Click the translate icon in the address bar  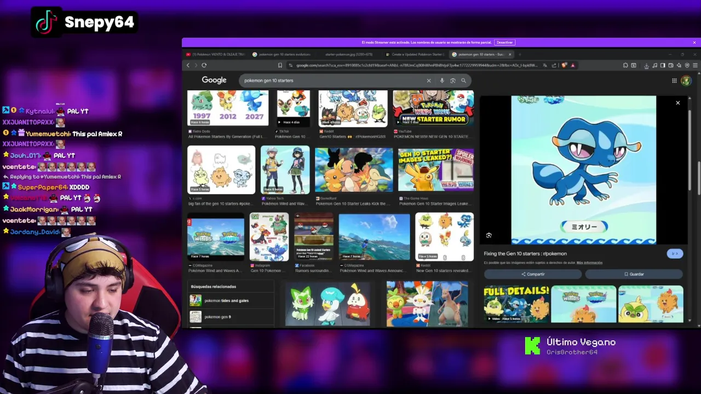tap(545, 65)
